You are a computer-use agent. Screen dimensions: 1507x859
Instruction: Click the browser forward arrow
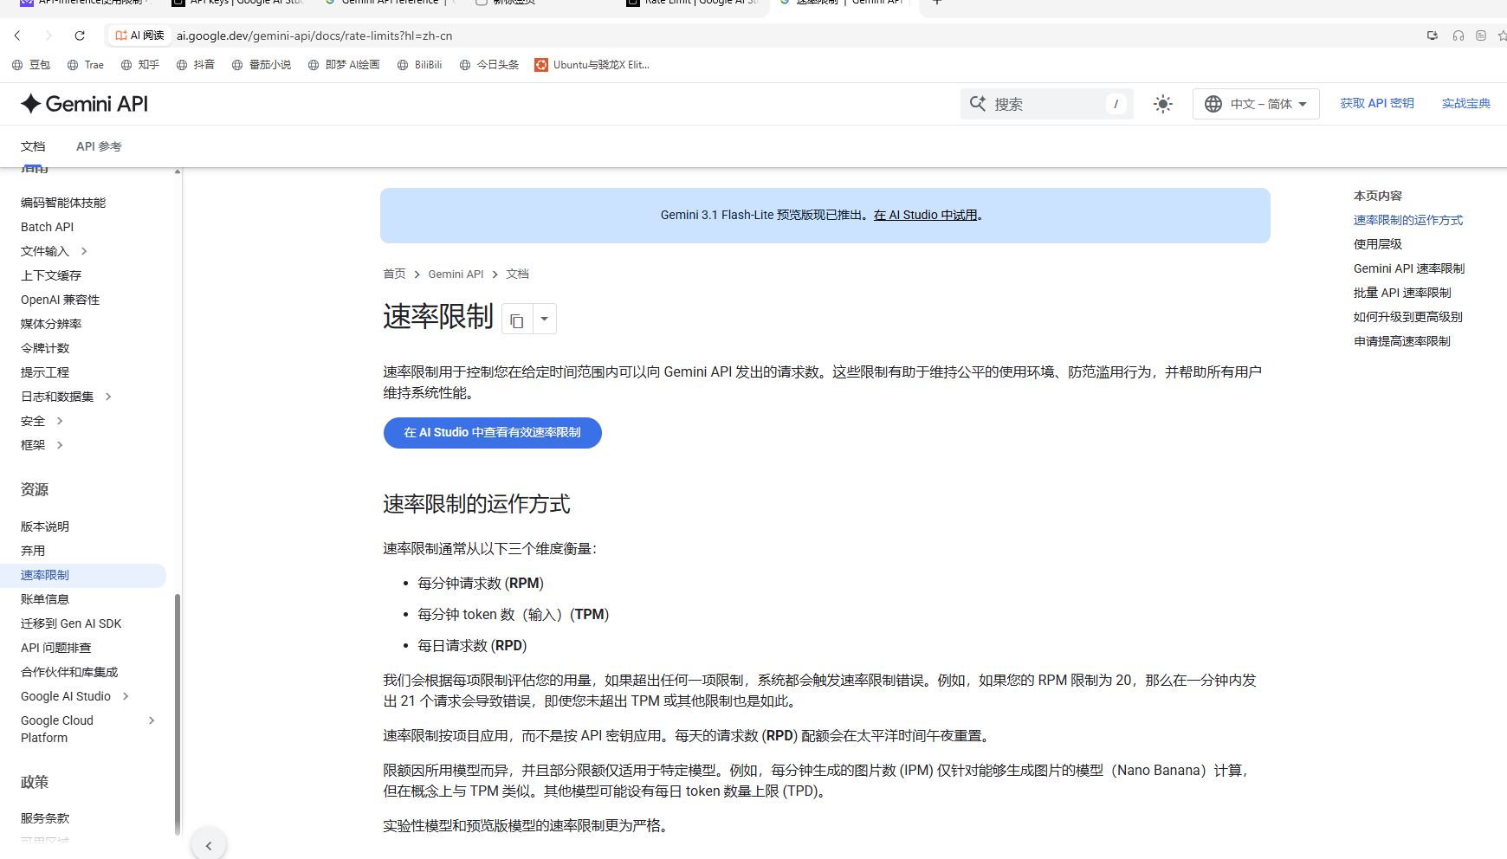[49, 36]
